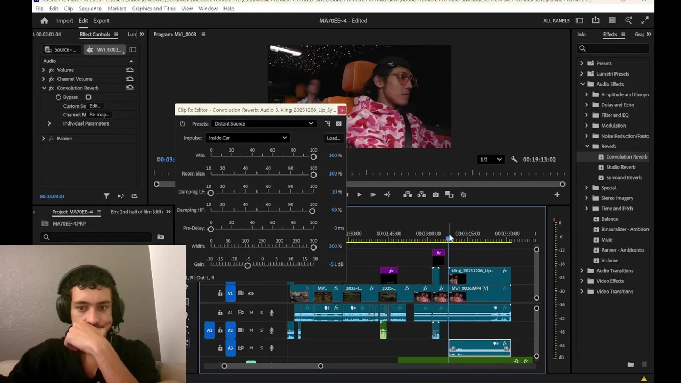Click the Damping HF slider handle

(x=312, y=211)
